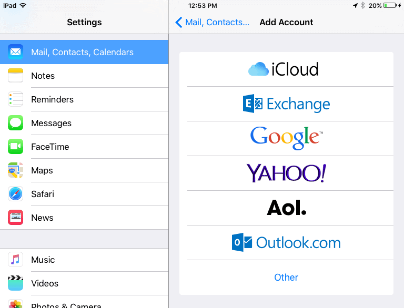The image size is (404, 308).
Task: Open Messages settings row
Action: 84,123
